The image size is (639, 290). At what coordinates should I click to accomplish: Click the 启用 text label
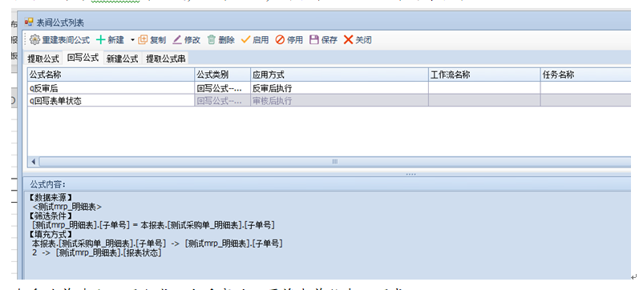(x=261, y=40)
